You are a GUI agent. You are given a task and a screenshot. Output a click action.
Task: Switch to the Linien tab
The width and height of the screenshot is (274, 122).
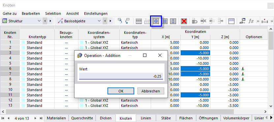146,118
